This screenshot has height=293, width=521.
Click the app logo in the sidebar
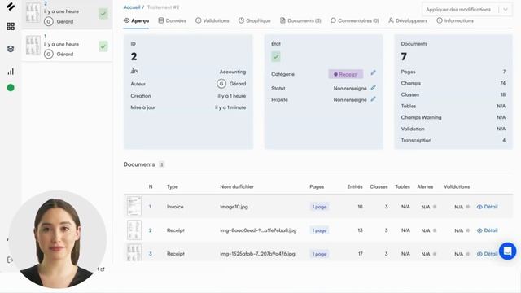pyautogui.click(x=11, y=7)
